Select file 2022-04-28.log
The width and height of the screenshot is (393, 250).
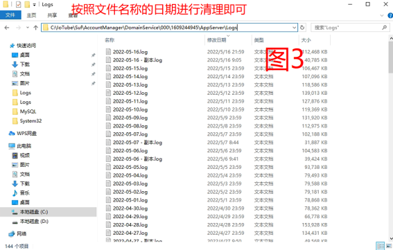coord(130,225)
